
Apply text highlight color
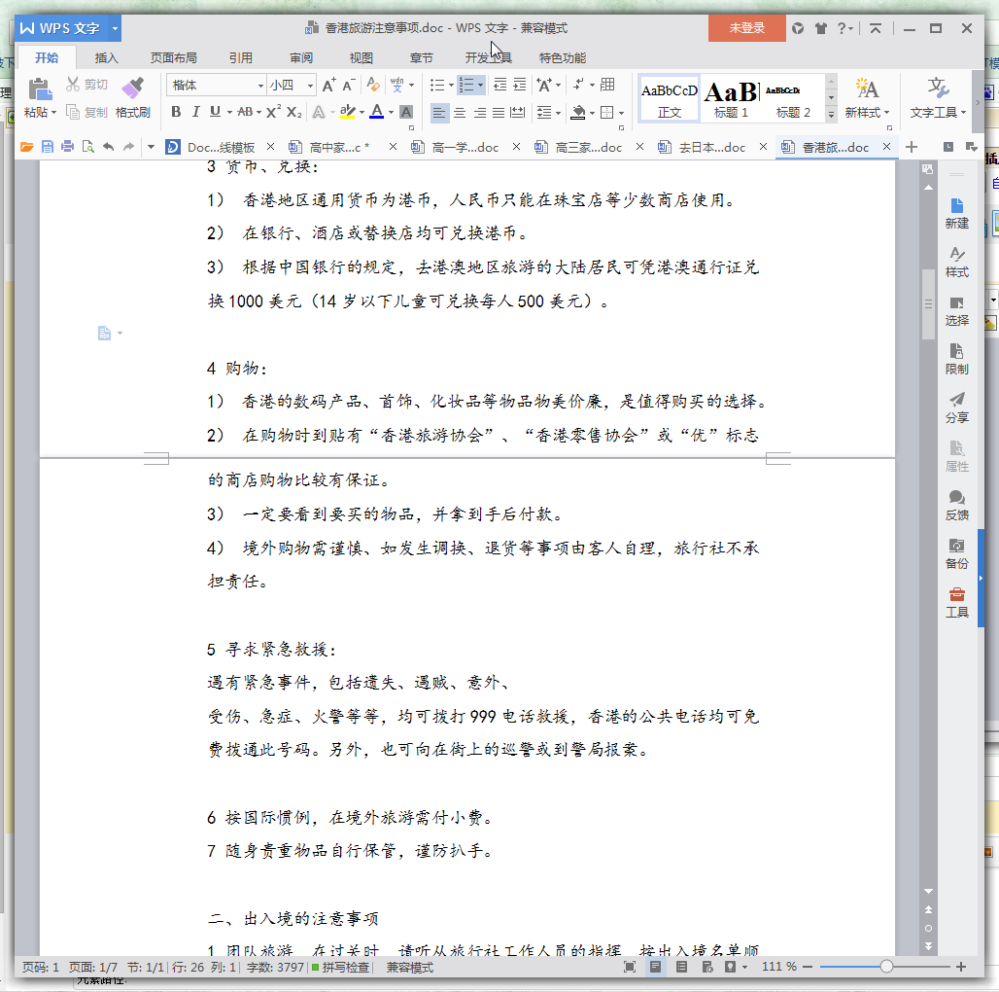click(x=347, y=112)
